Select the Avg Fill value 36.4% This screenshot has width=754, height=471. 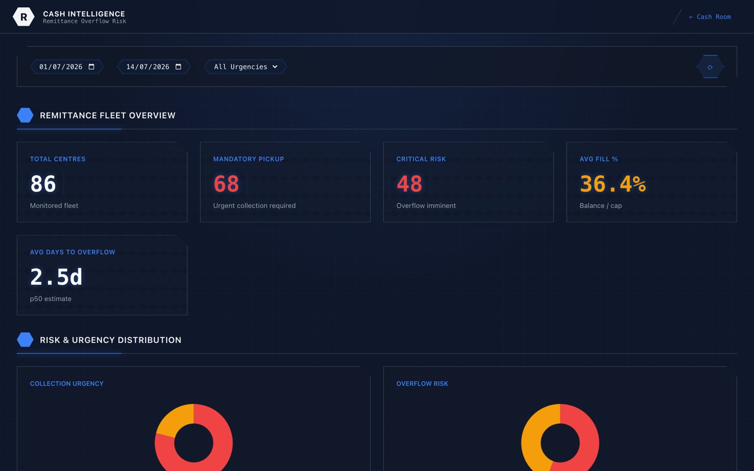click(613, 184)
